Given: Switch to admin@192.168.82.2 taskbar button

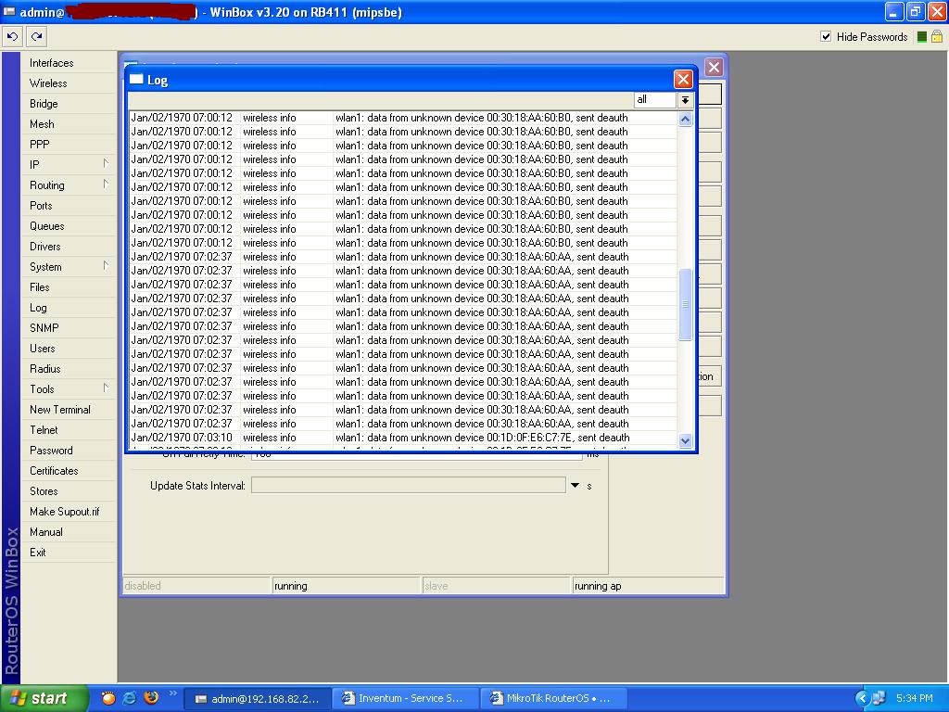Looking at the screenshot, I should 258,699.
